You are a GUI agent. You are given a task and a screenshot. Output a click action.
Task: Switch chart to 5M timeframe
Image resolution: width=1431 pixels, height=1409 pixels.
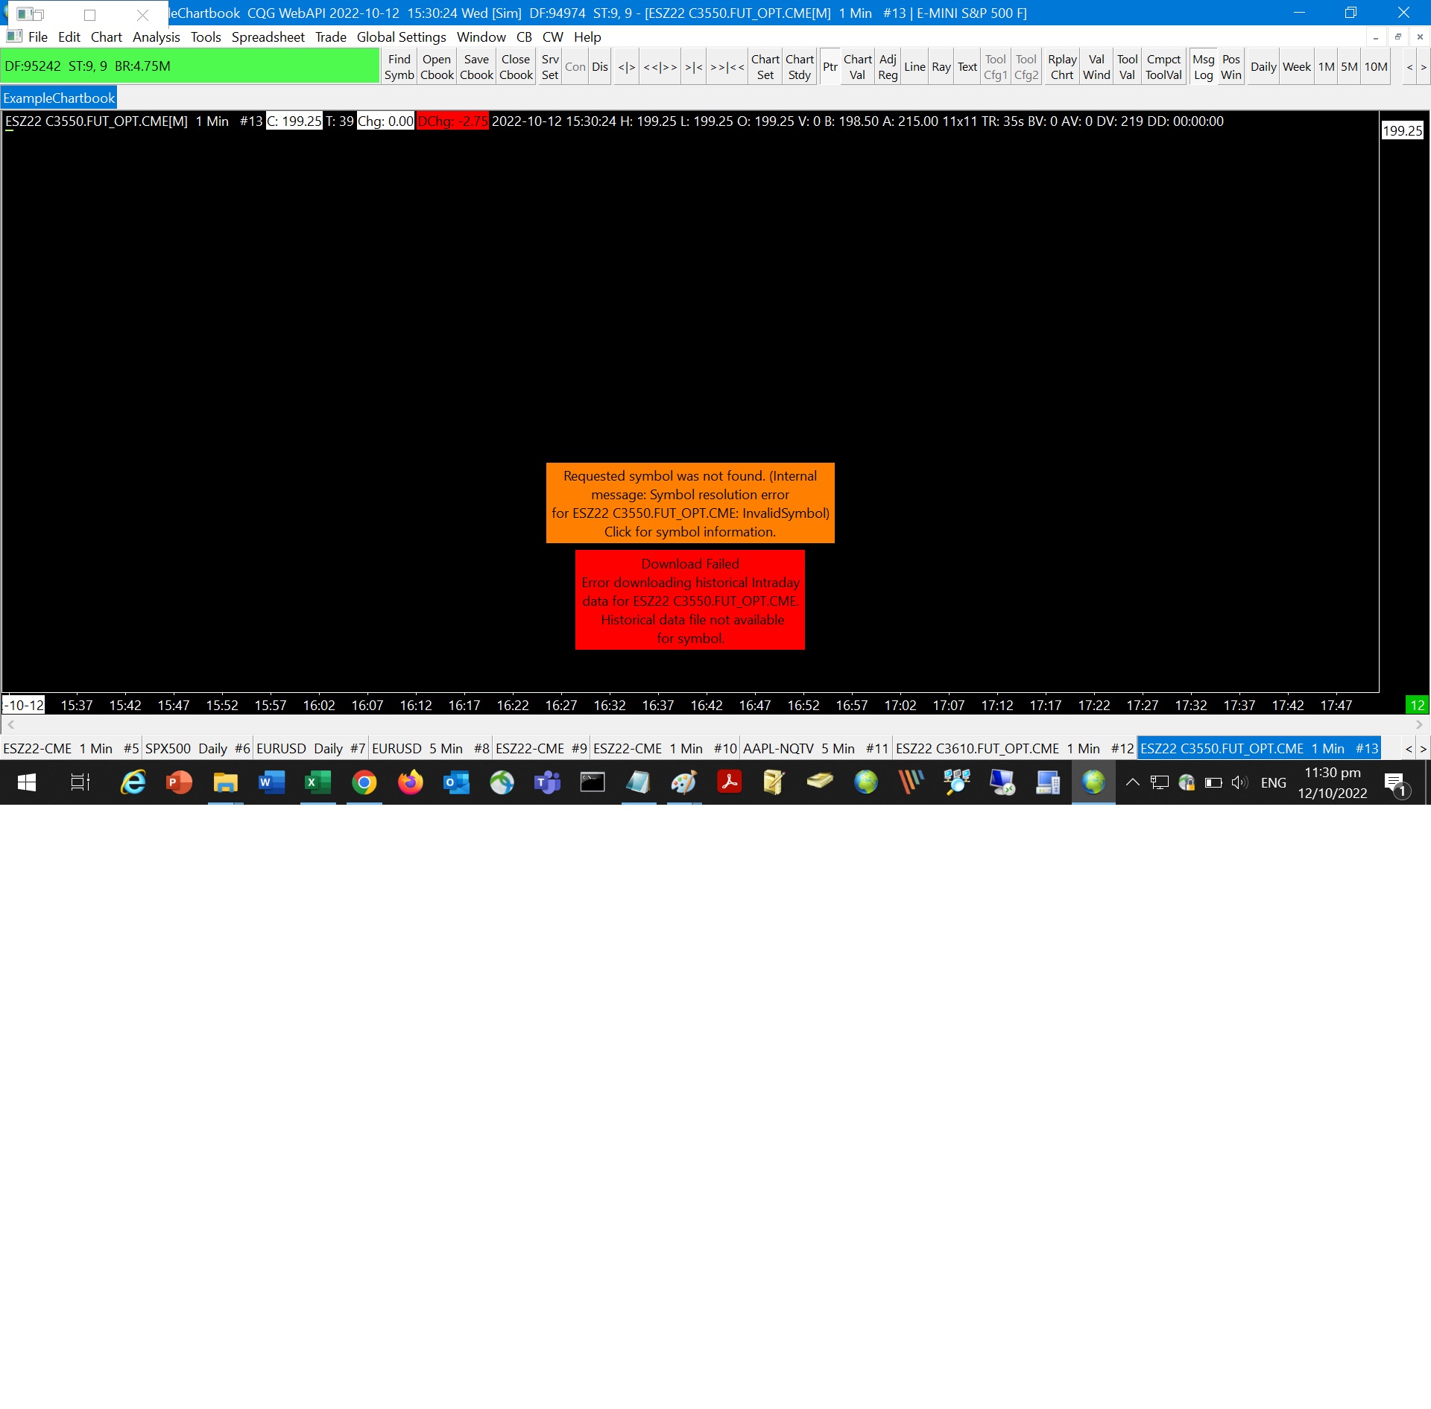pos(1348,67)
